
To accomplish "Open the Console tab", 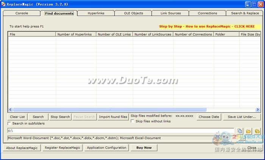I will [x=22, y=13].
